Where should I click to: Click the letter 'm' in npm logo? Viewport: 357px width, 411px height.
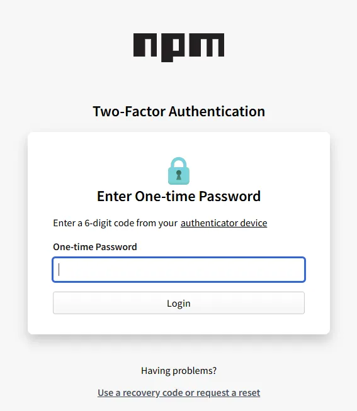pos(204,45)
